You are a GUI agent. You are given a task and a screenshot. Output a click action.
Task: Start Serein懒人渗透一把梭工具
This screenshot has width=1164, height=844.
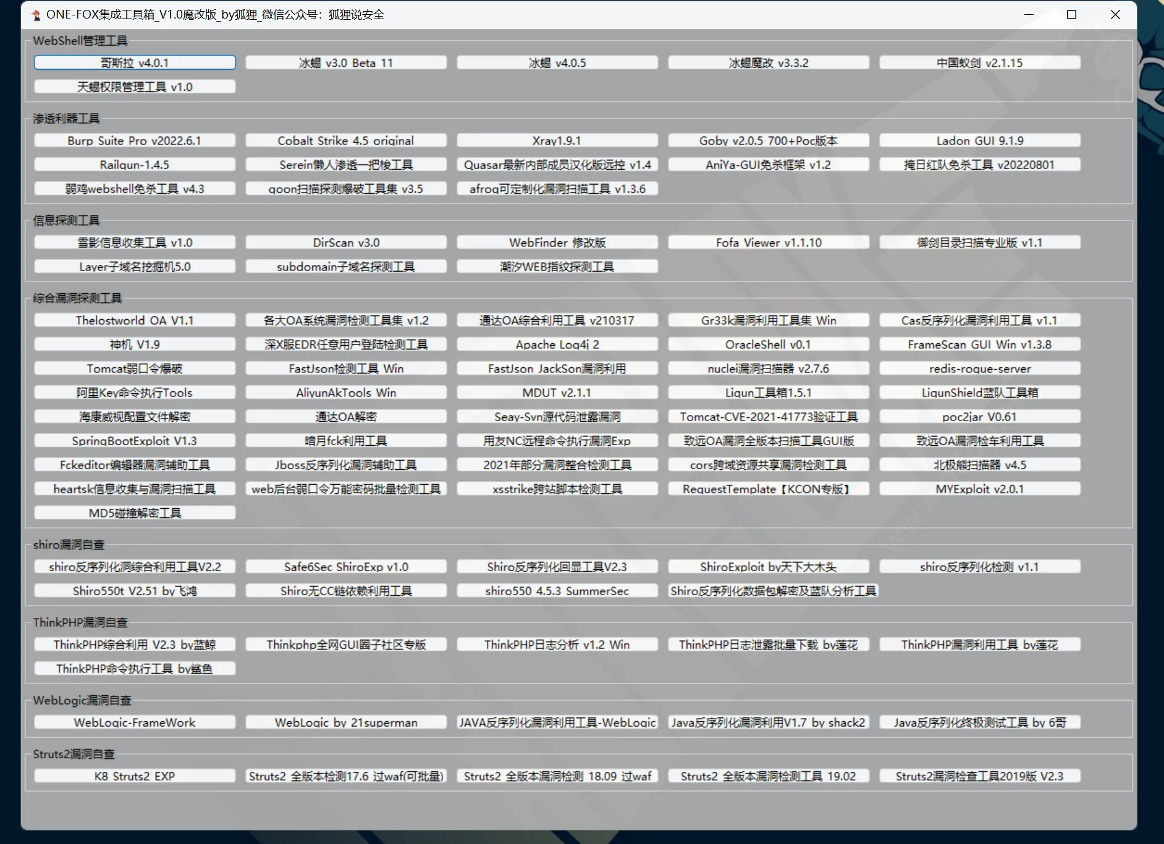346,165
